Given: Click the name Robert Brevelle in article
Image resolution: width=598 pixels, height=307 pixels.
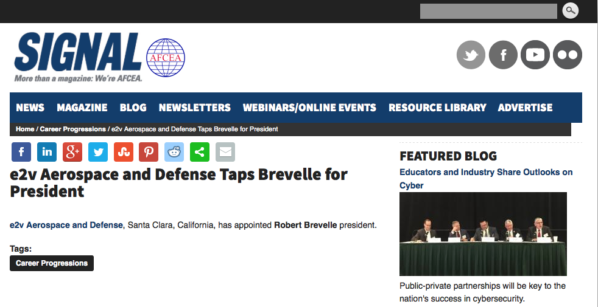Looking at the screenshot, I should (x=306, y=225).
